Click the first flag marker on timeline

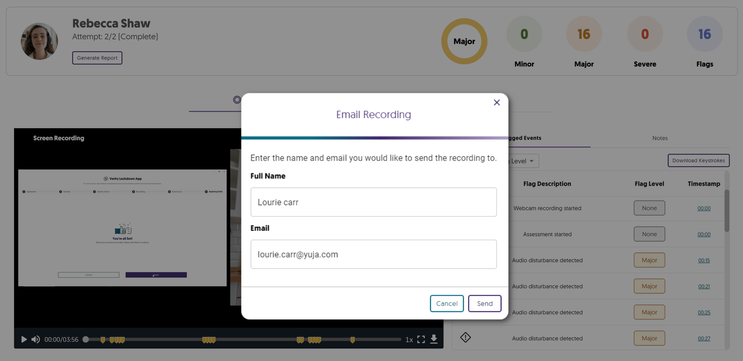point(103,340)
